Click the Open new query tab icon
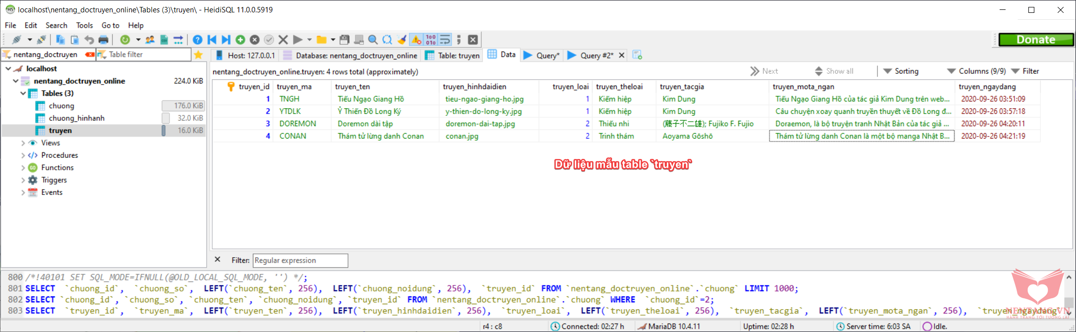1076x332 pixels. pyautogui.click(x=637, y=55)
